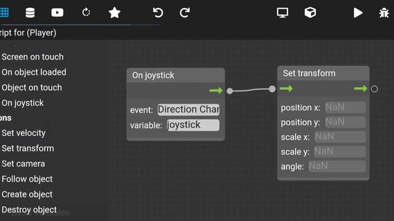Run the game with play button
Screen dimensions: 394x221
358,13
